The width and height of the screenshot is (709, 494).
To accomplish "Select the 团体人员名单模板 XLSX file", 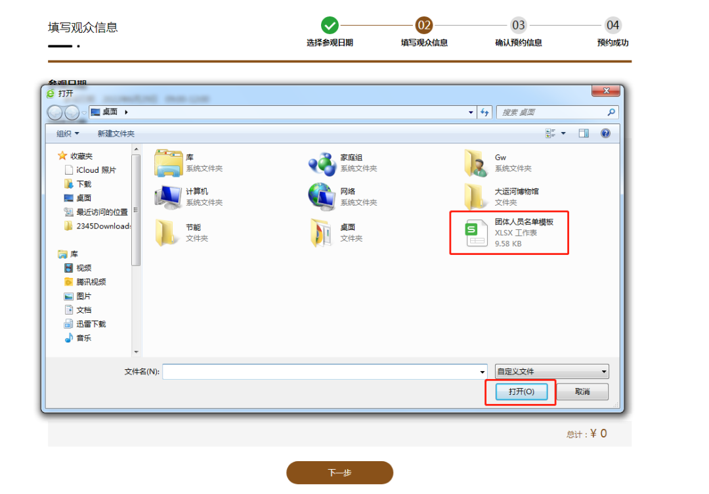I will coord(509,233).
